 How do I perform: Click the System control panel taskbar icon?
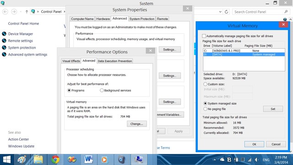click(x=139, y=159)
